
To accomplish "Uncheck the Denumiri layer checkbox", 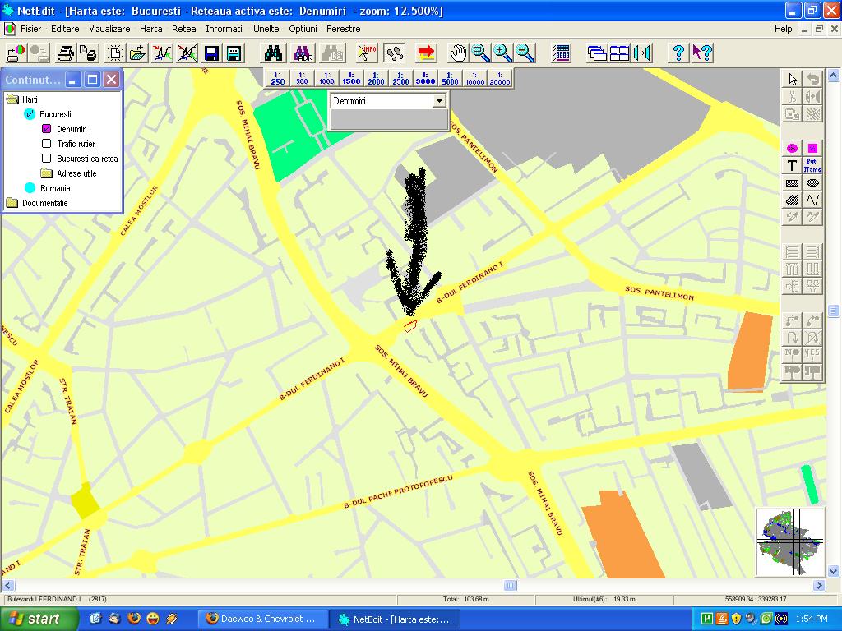I will pos(47,129).
